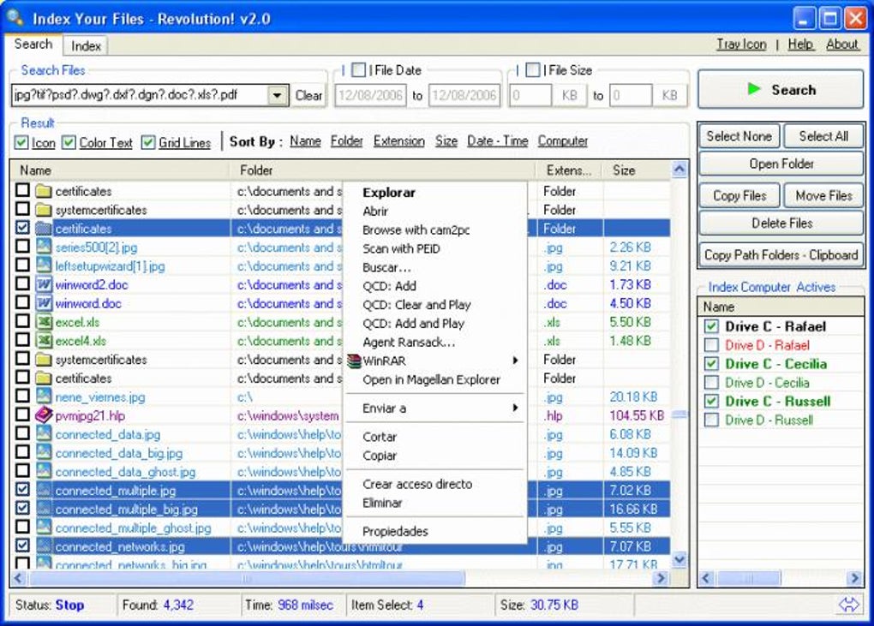Click the image icon for connected_networks.jpg
This screenshot has width=874, height=626.
[x=44, y=546]
